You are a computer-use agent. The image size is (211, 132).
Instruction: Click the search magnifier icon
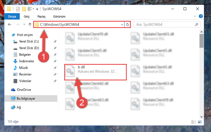196,24
